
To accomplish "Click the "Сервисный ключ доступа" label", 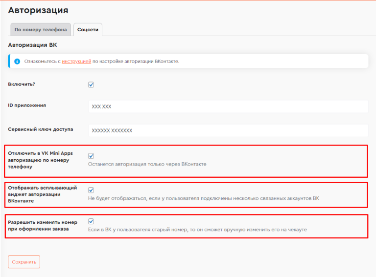I will tap(41, 129).
